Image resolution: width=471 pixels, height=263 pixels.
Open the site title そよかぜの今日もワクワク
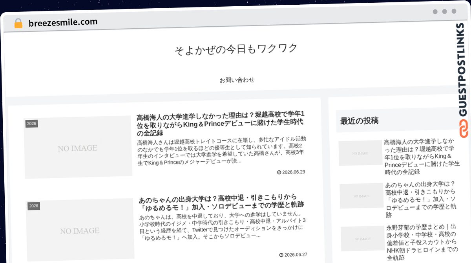tap(236, 49)
